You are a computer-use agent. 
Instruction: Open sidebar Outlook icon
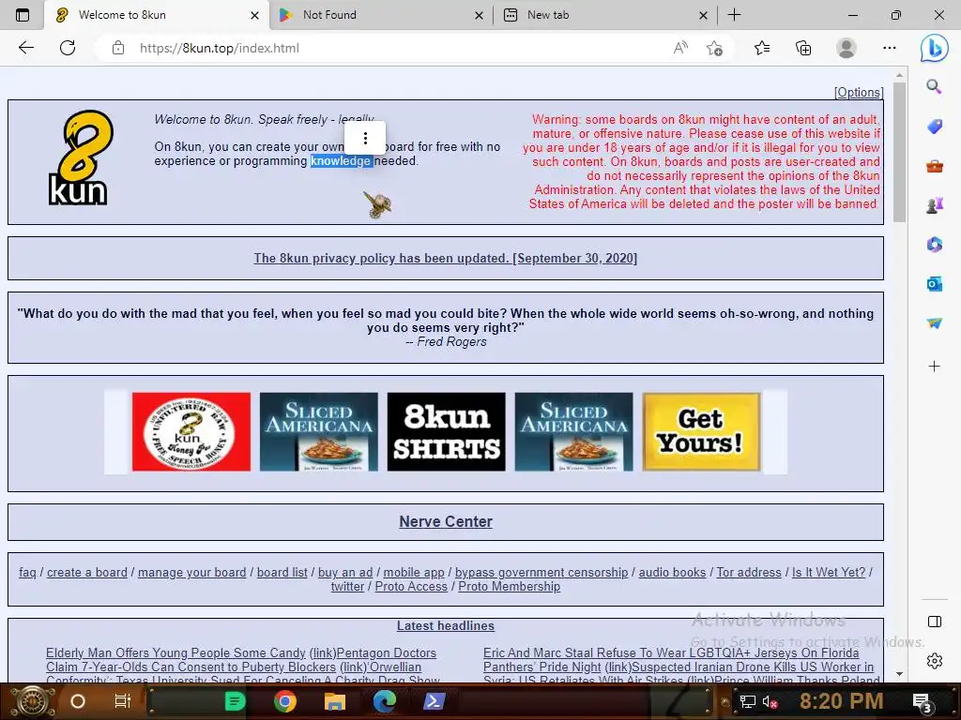pos(934,283)
